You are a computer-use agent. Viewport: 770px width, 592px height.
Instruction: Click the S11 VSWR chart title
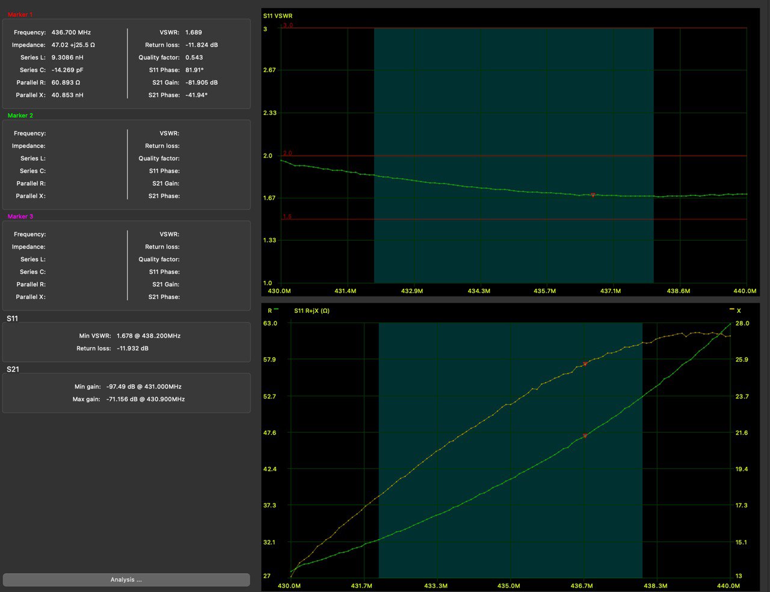[278, 16]
